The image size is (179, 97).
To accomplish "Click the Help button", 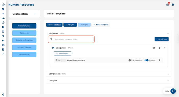I will 167,91.
